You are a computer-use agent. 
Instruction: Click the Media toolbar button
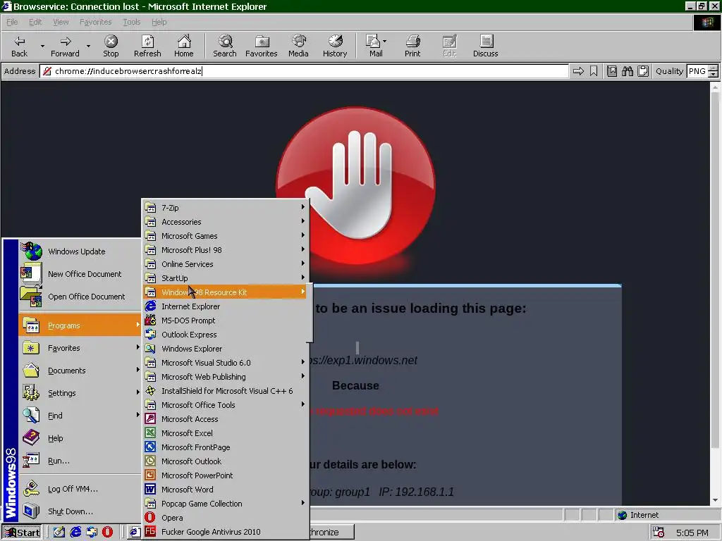(298, 46)
